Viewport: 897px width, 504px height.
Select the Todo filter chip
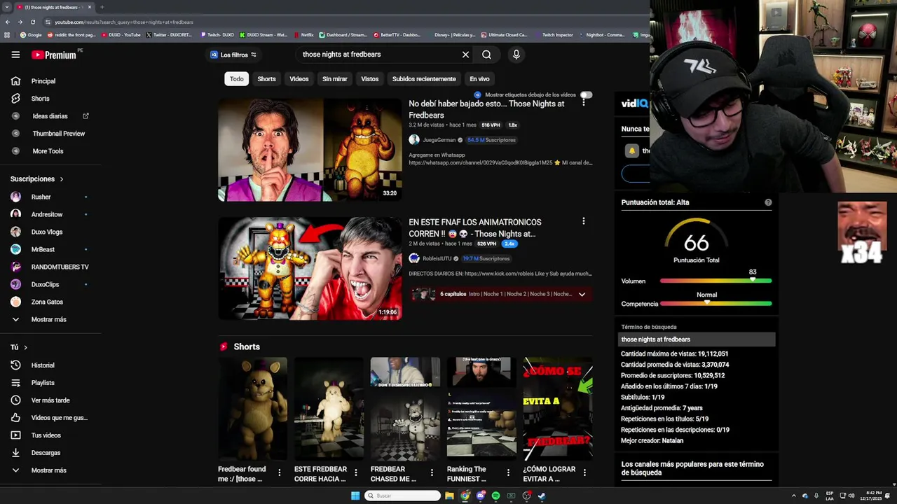237,79
